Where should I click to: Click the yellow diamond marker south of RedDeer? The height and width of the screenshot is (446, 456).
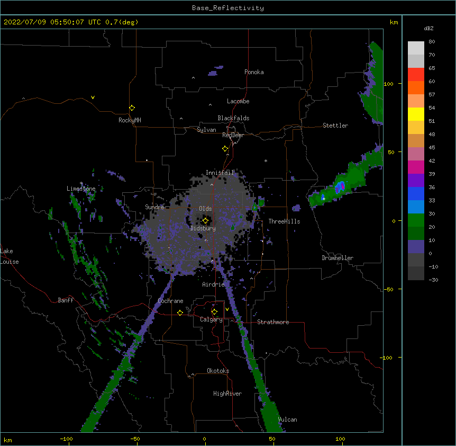pyautogui.click(x=225, y=149)
